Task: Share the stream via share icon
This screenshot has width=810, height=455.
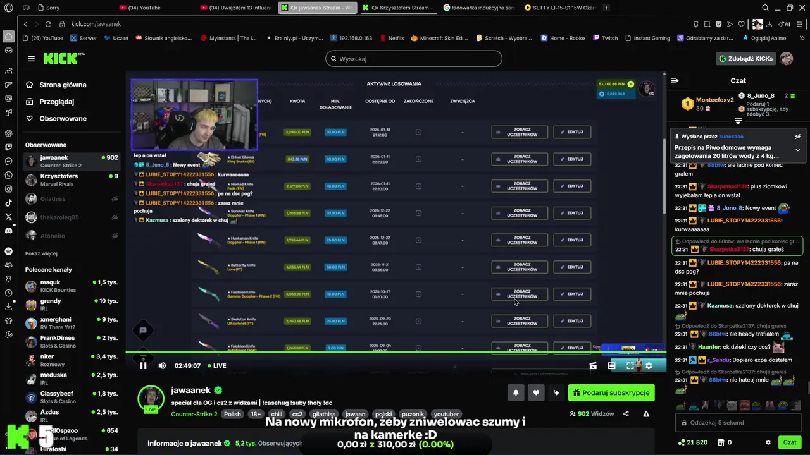Action: tap(626, 414)
